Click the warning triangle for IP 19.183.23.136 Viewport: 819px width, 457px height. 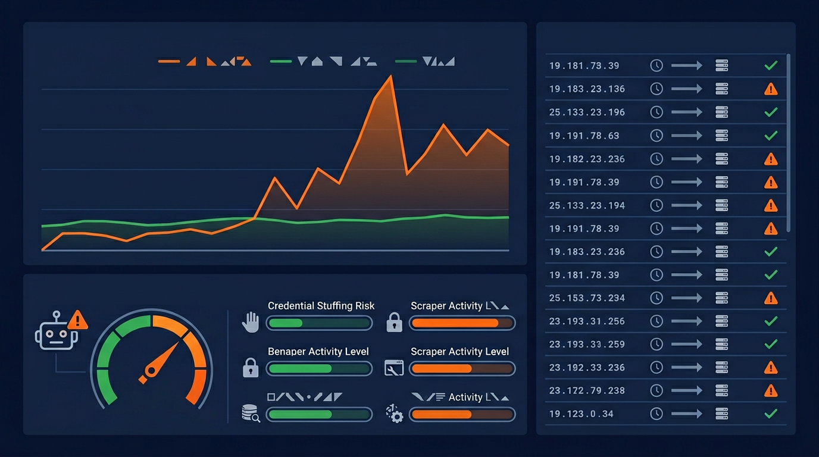click(770, 89)
